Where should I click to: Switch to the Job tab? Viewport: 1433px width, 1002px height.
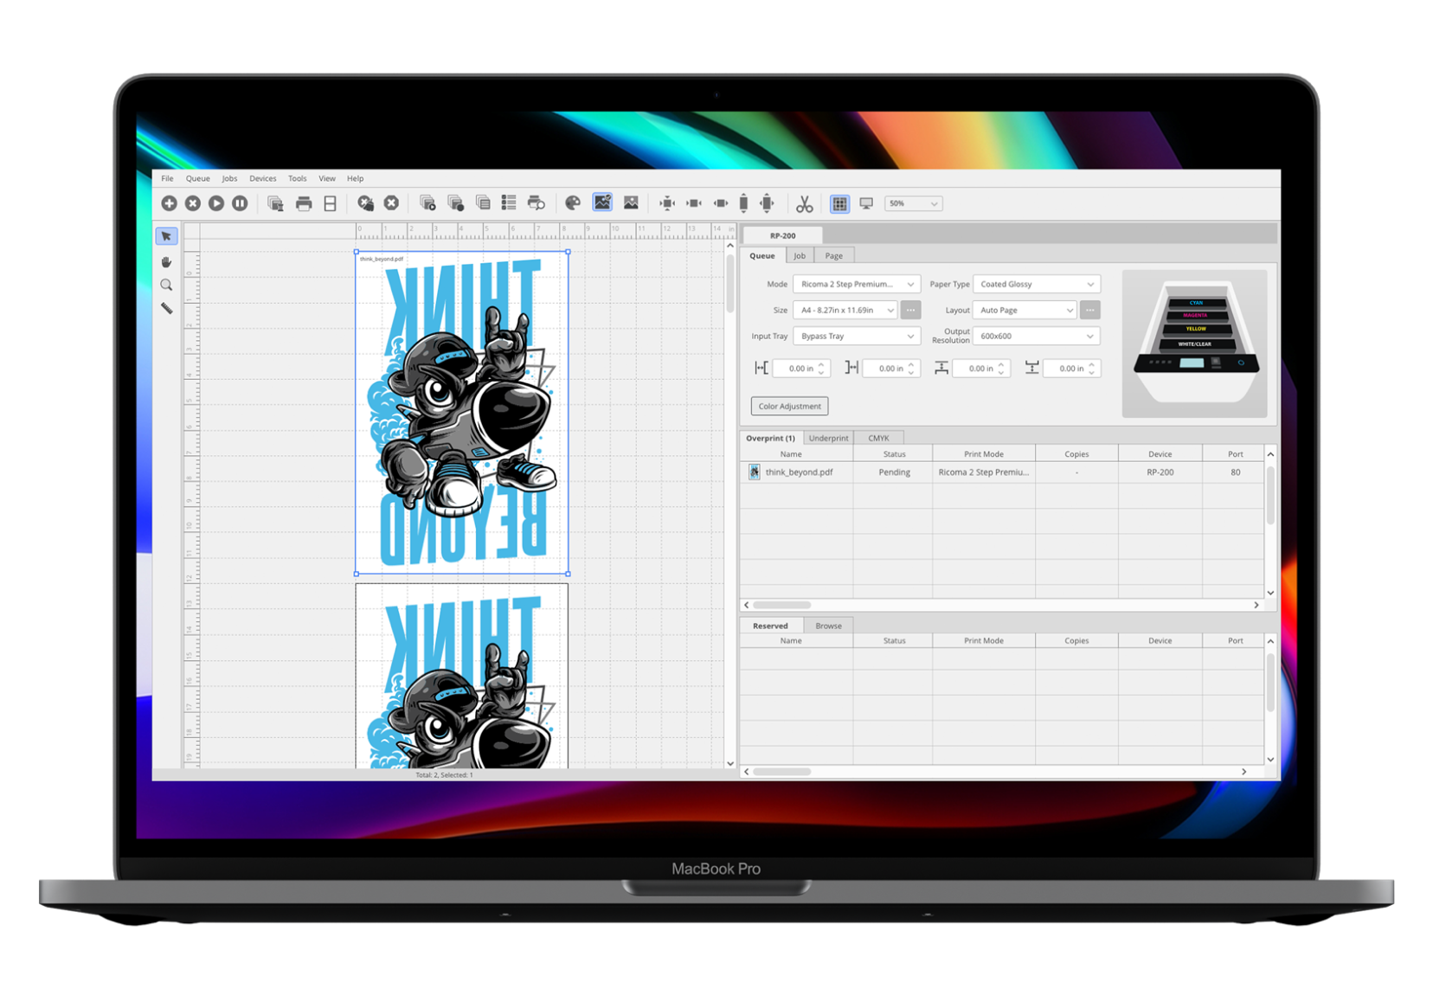800,255
